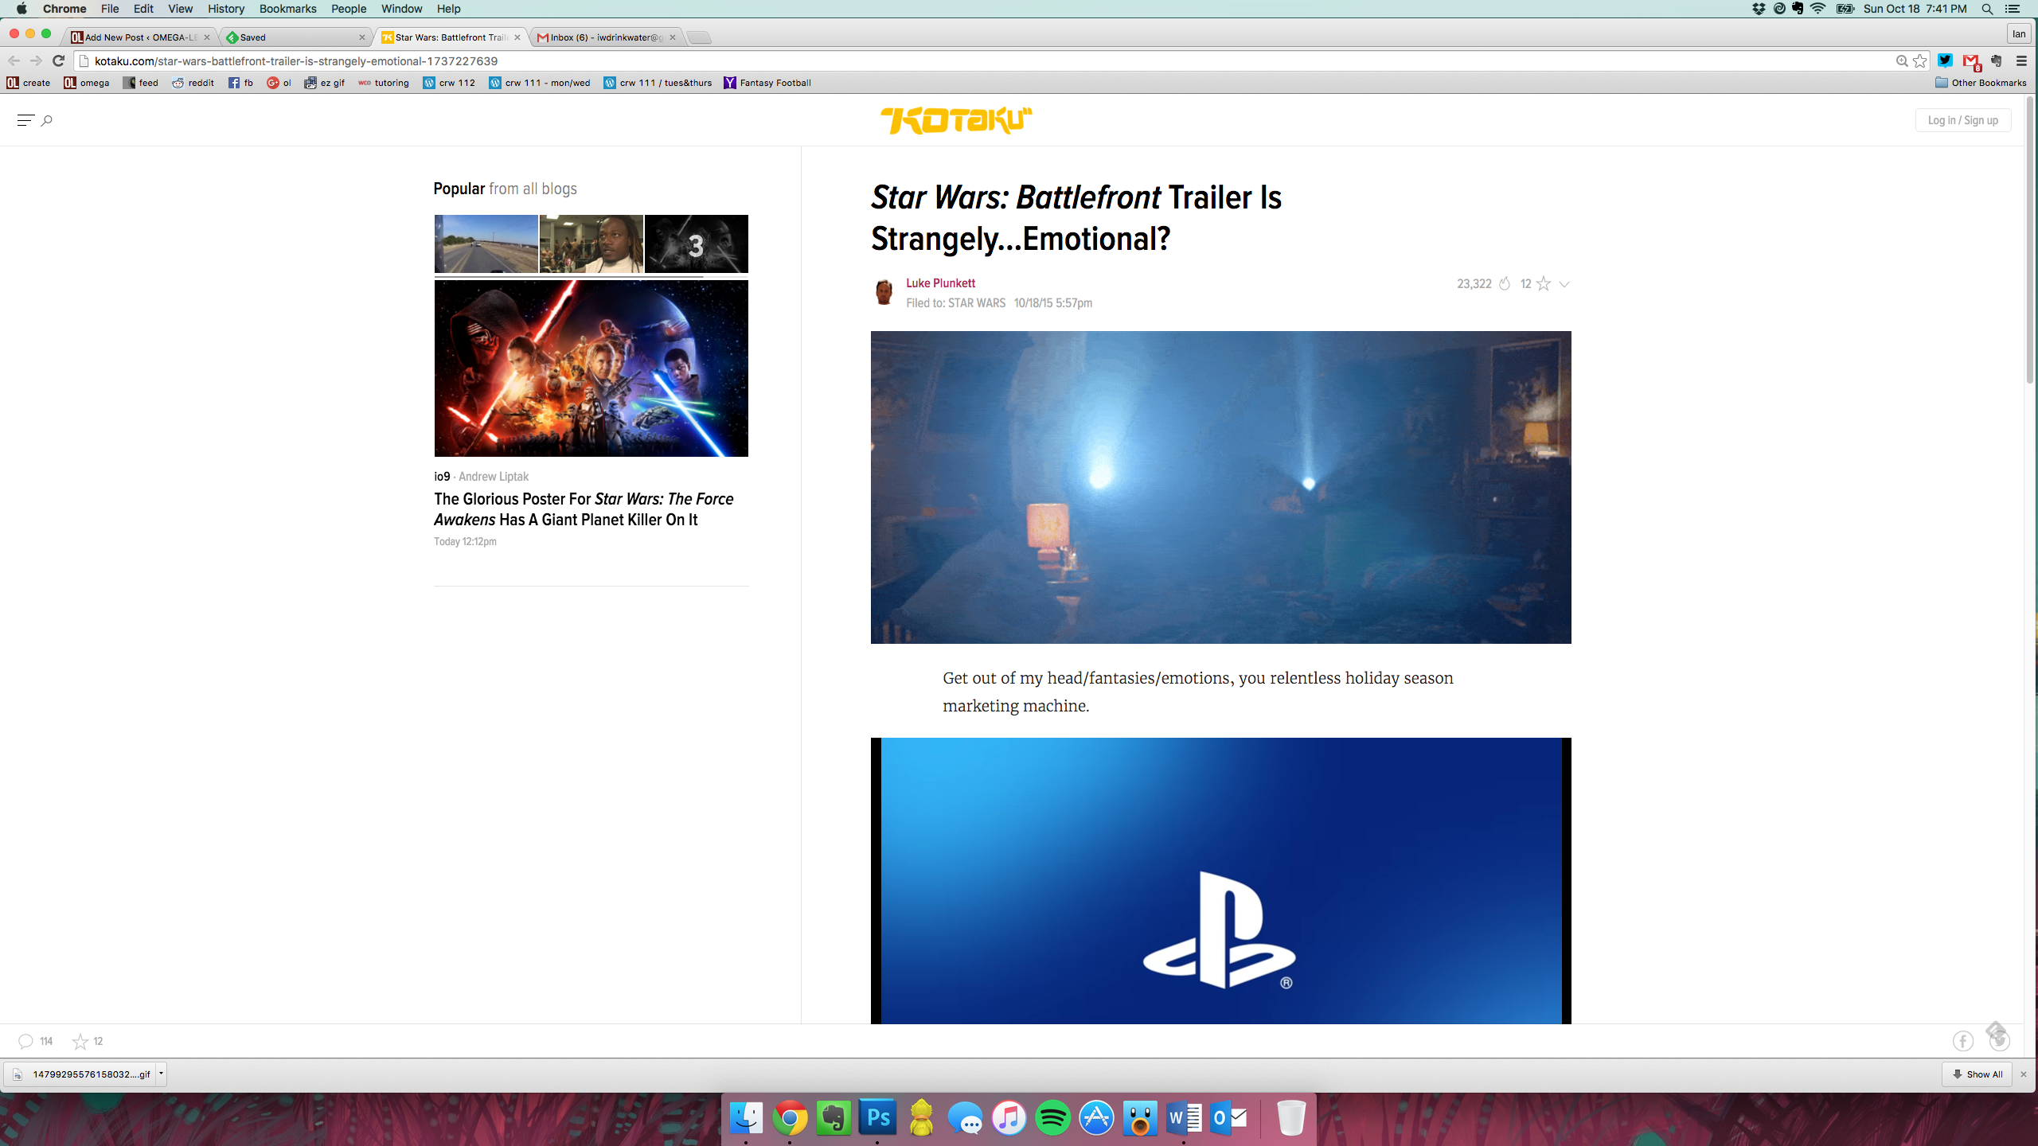This screenshot has height=1146, width=2038.
Task: Open Finder from the dock
Action: point(746,1118)
